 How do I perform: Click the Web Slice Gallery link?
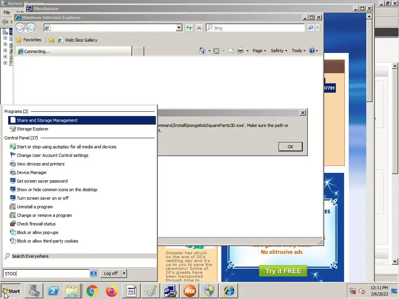(78, 40)
